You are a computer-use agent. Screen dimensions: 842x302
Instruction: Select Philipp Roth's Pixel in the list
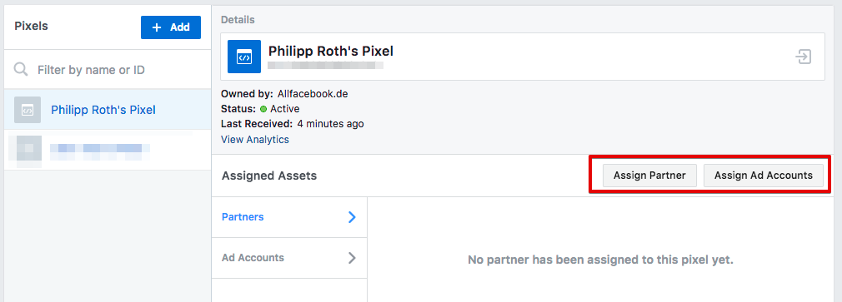(x=108, y=110)
